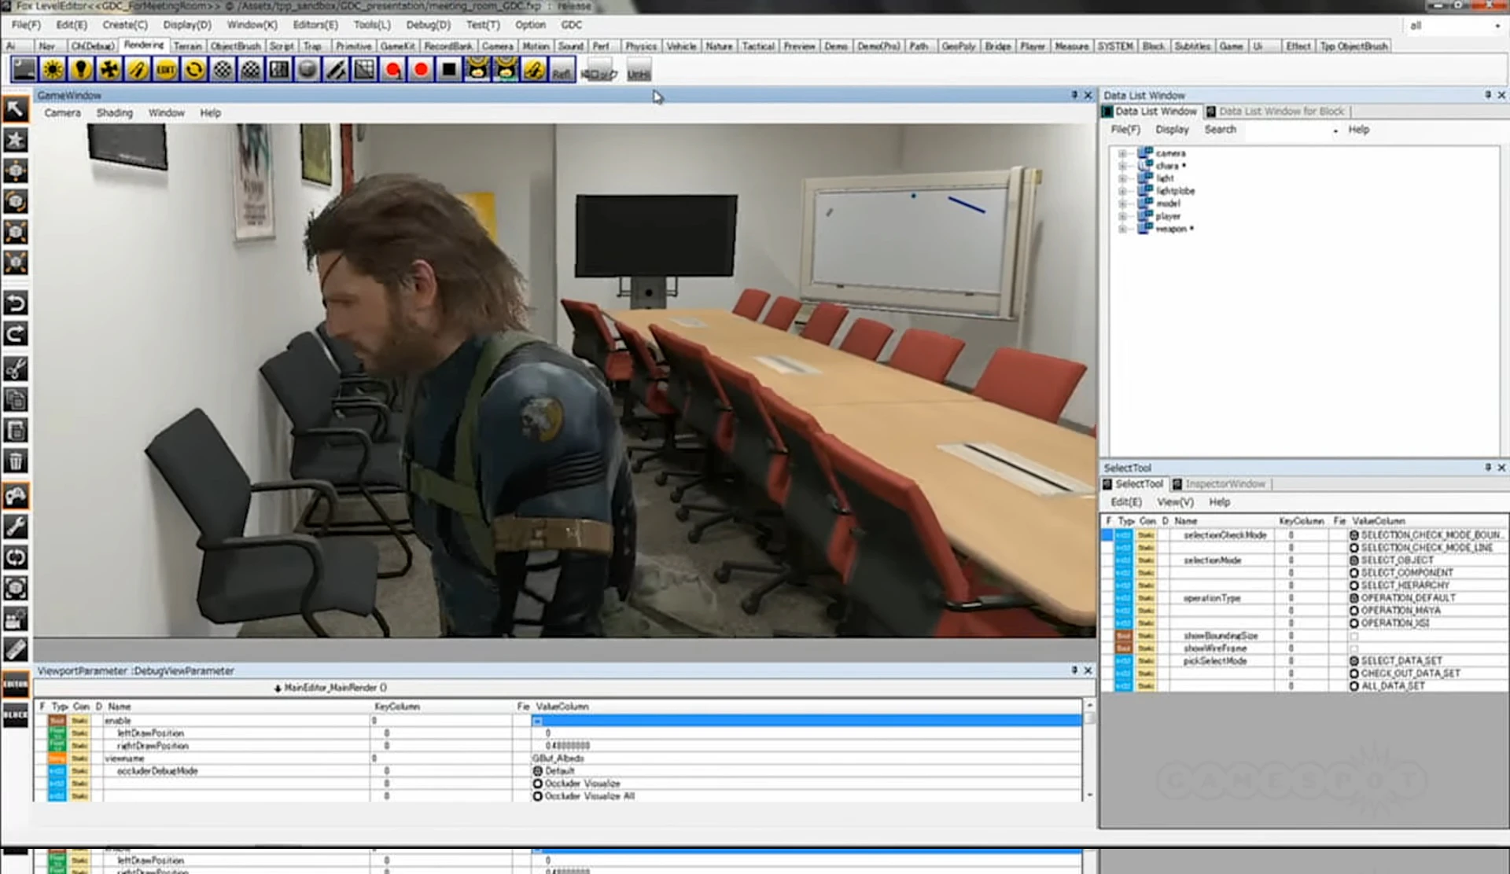Viewport: 1510px width, 874px height.
Task: Click the scissors cut icon
Action: coord(16,369)
